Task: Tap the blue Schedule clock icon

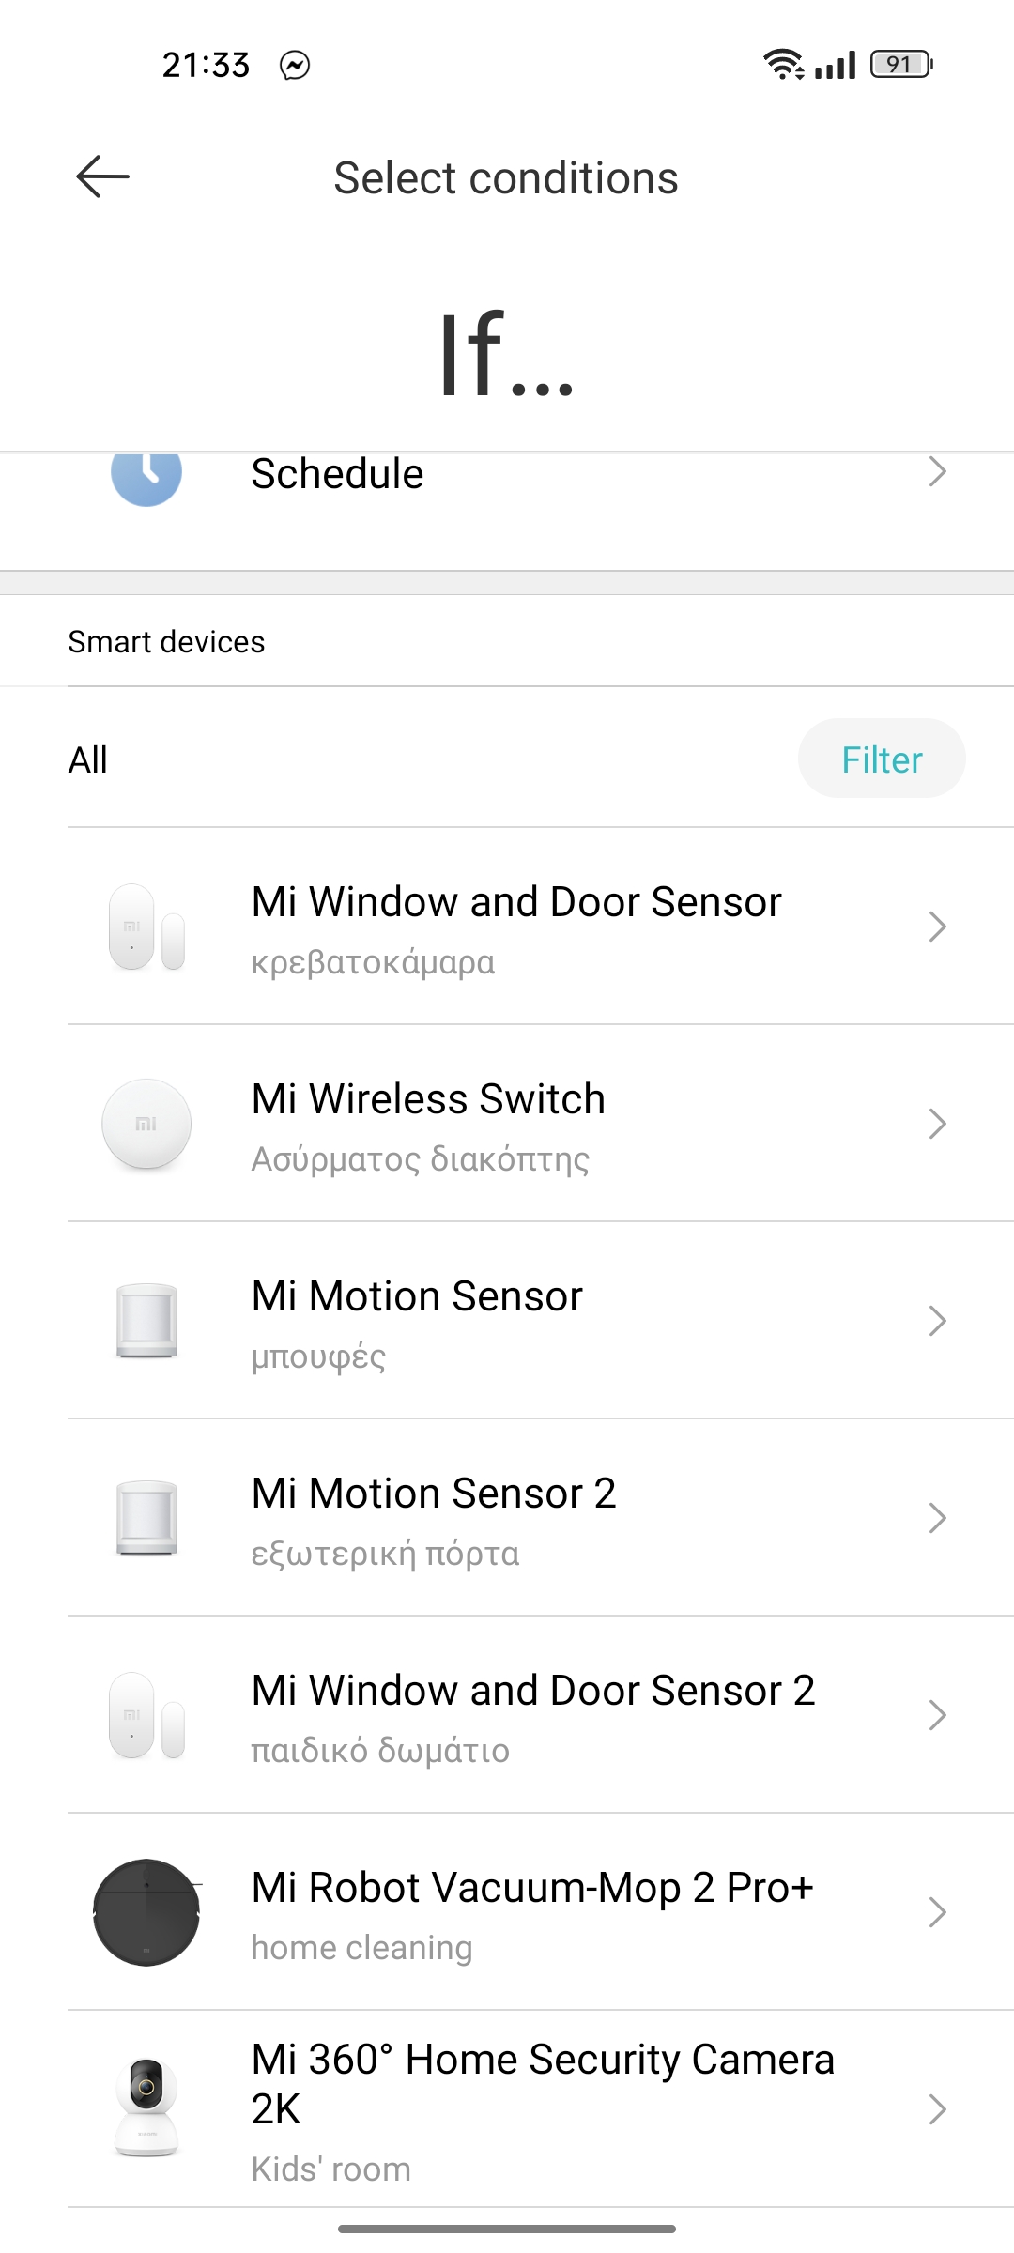Action: 146,477
